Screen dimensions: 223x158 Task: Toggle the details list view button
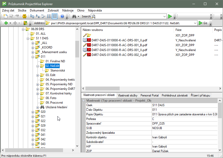pos(54,16)
